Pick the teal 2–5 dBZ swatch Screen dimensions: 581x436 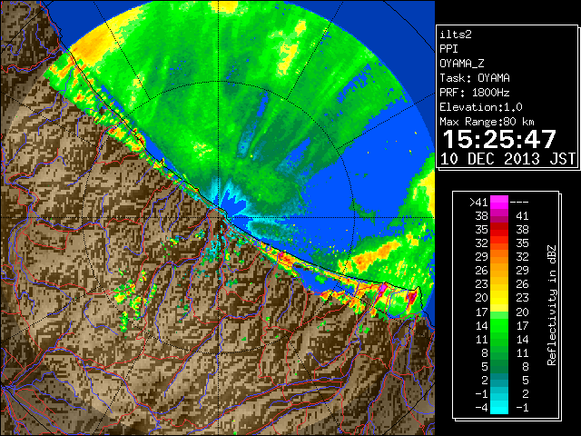(x=499, y=380)
